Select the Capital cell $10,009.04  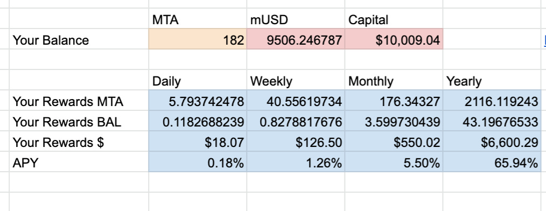(394, 39)
